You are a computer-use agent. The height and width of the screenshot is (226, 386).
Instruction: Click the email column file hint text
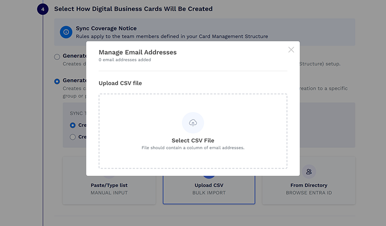[193, 148]
